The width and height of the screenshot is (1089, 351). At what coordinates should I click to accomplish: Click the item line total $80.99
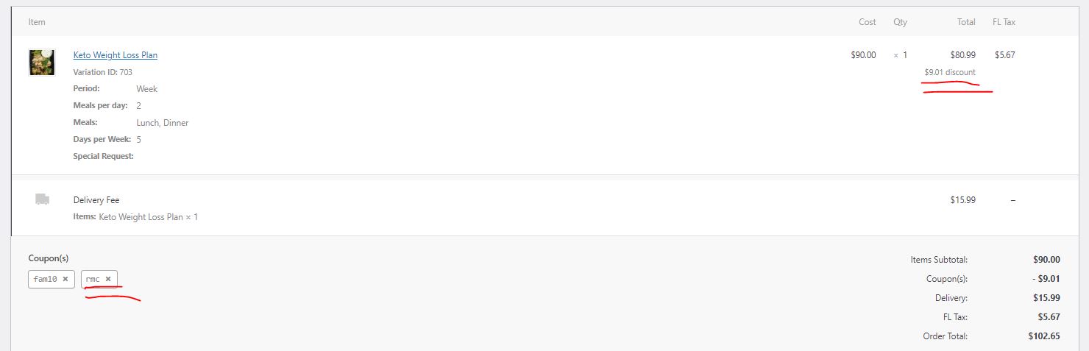[x=963, y=55]
